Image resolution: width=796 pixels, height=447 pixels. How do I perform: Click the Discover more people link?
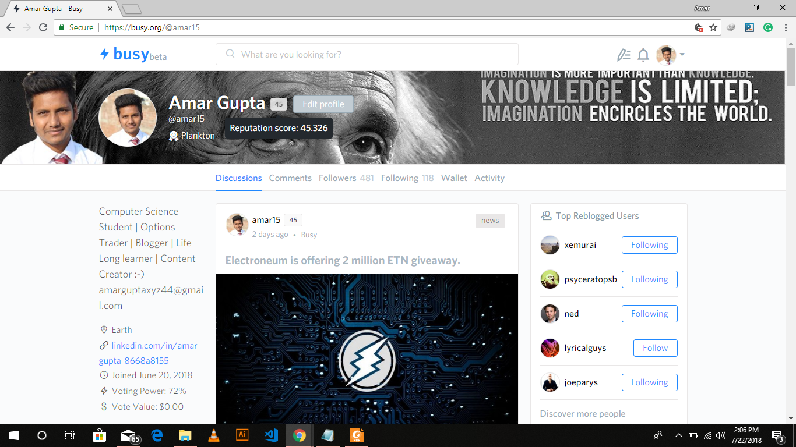click(x=583, y=414)
